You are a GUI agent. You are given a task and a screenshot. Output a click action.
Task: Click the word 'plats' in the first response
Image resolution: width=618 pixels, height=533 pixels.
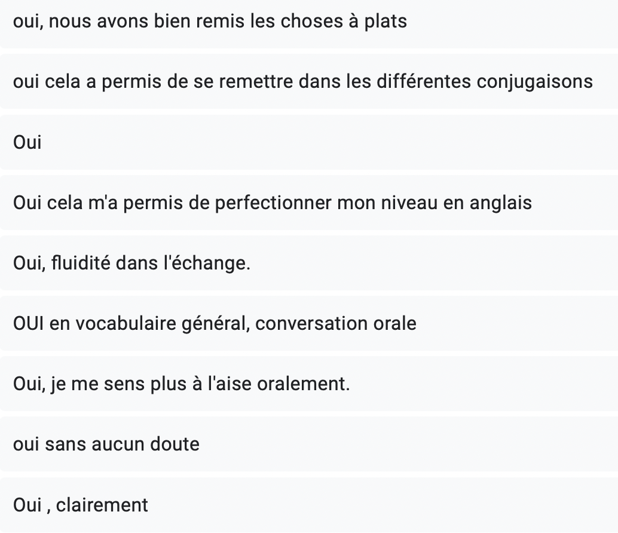pyautogui.click(x=386, y=22)
